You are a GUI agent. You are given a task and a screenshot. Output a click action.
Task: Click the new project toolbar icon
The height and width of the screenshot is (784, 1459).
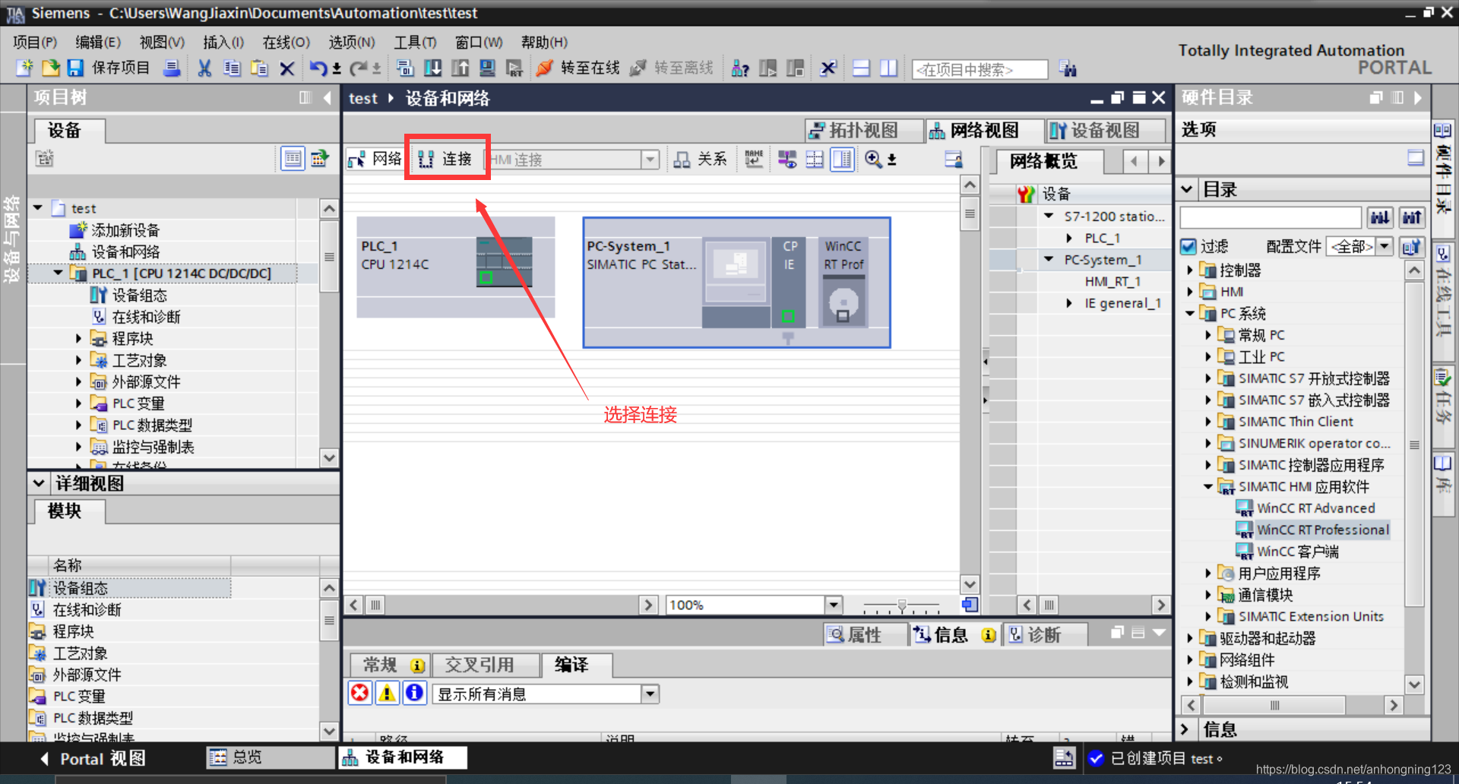(x=25, y=68)
